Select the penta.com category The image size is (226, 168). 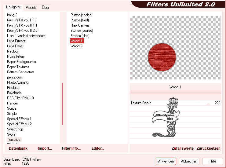point(15,77)
